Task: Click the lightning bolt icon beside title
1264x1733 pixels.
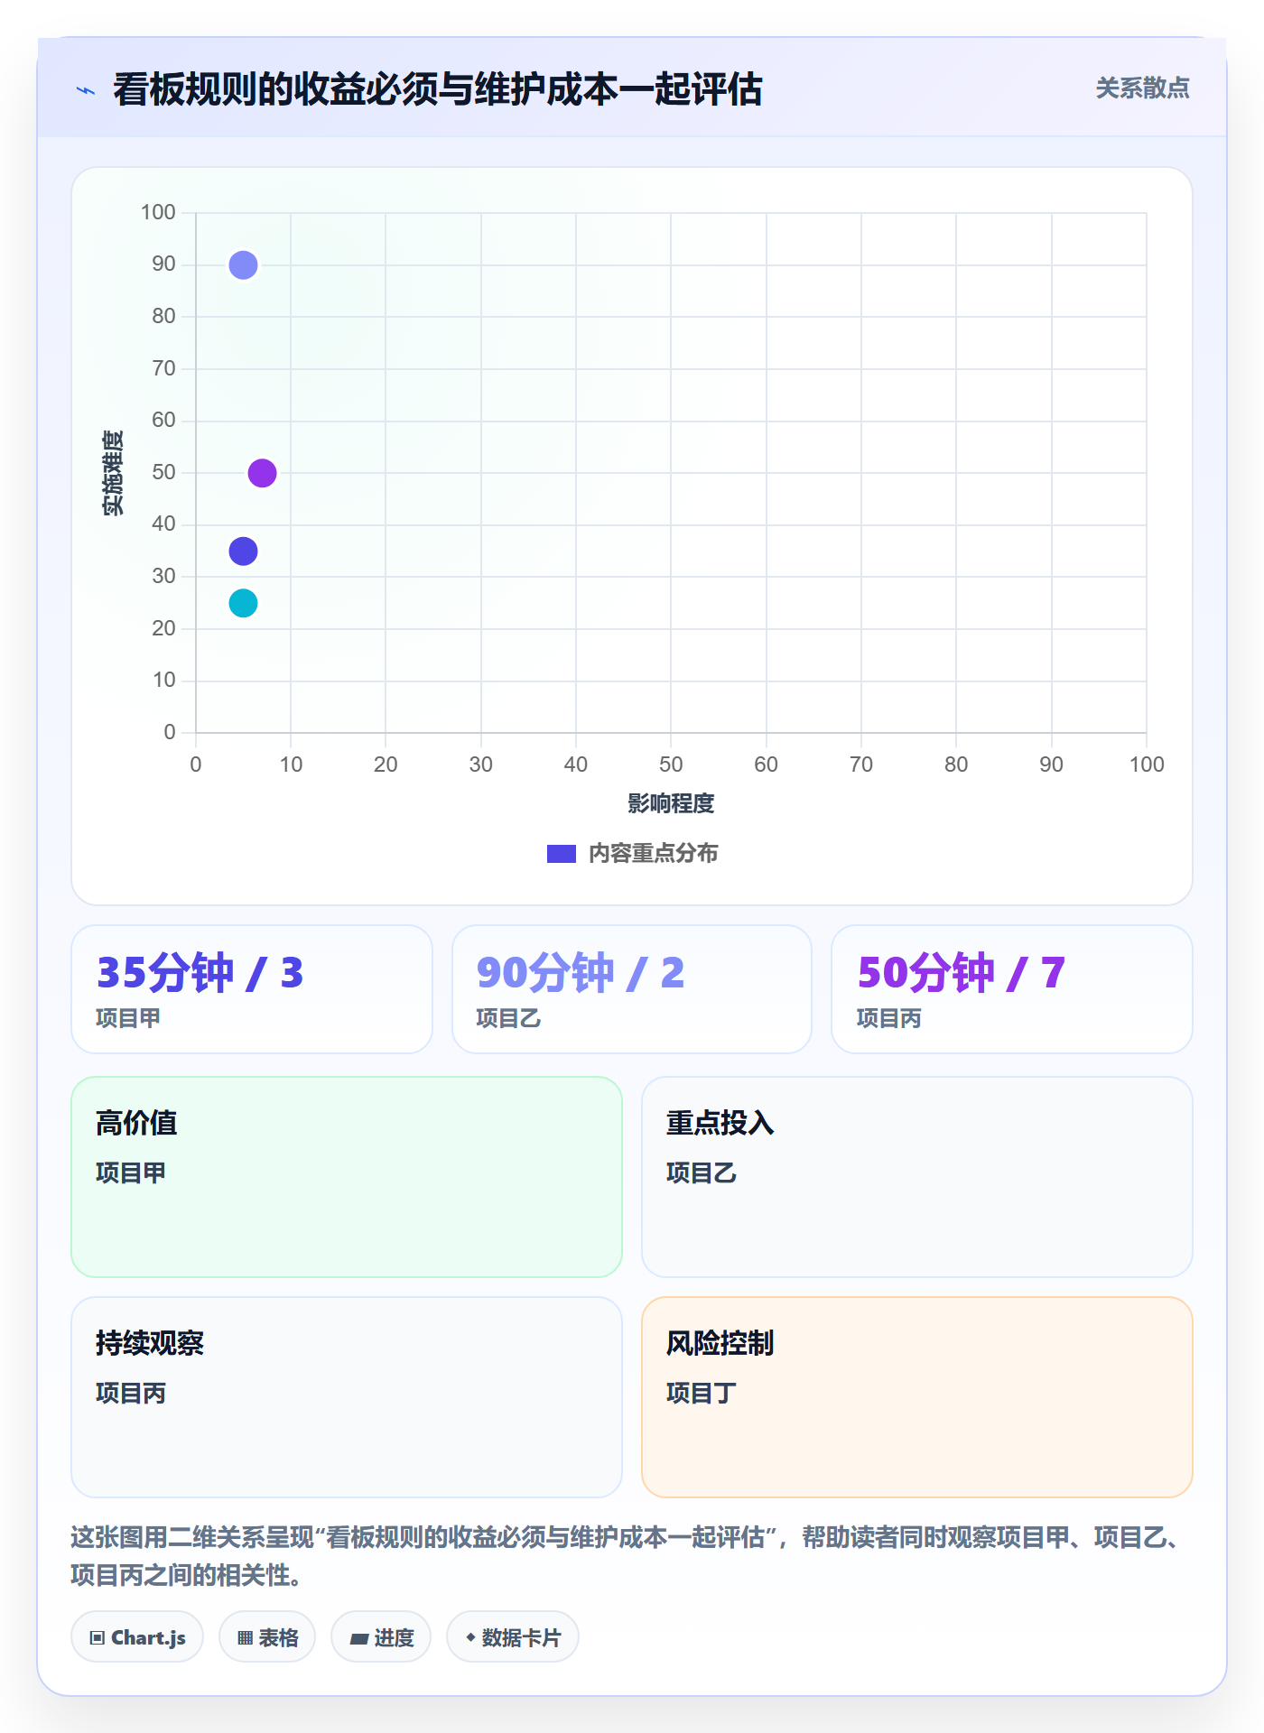Action: (86, 90)
